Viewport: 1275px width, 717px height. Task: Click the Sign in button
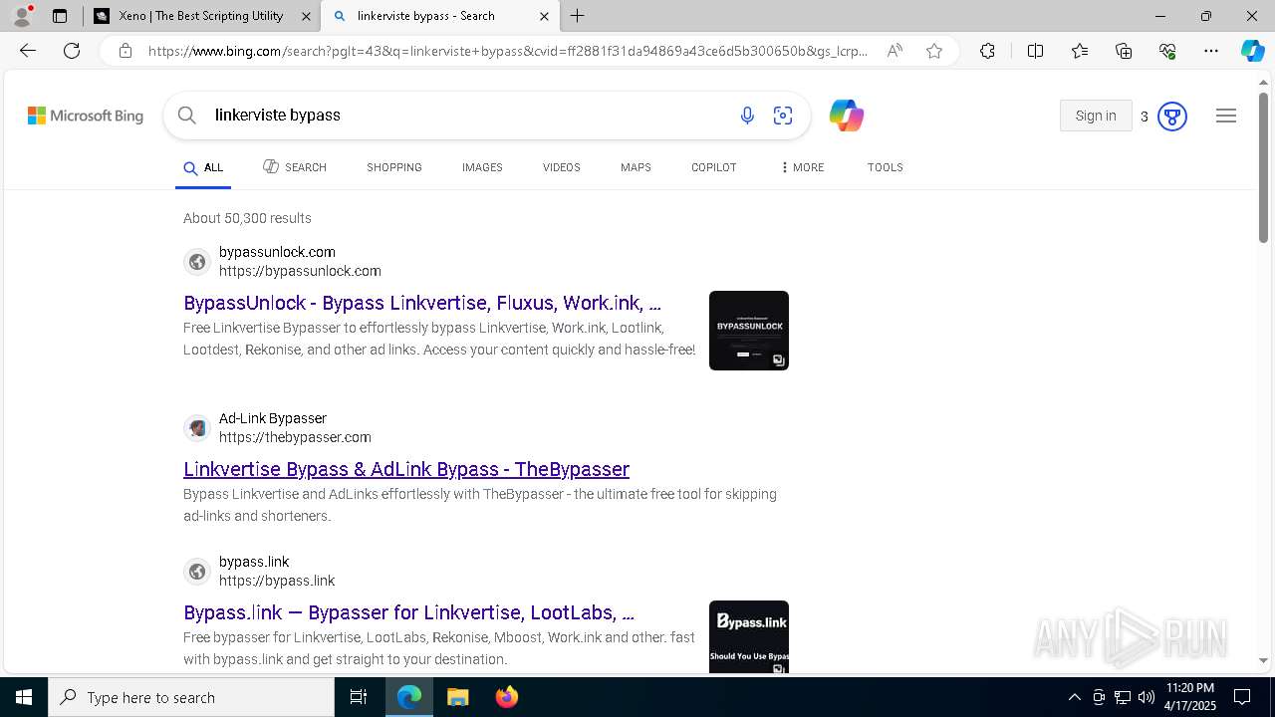pos(1096,116)
